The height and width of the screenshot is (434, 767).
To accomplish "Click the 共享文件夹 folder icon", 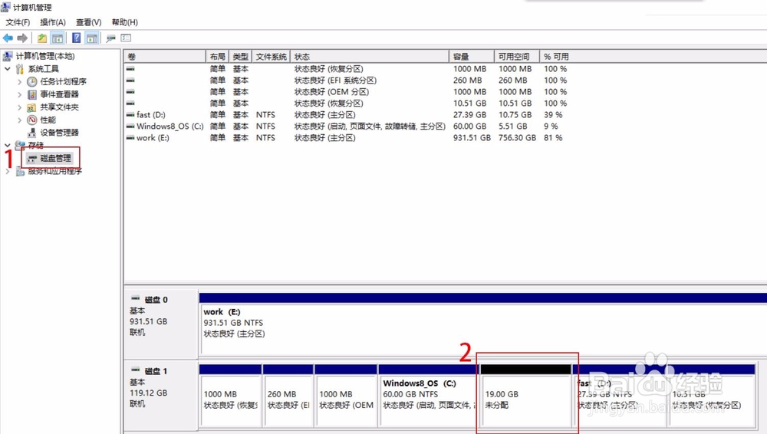I will pyautogui.click(x=31, y=107).
